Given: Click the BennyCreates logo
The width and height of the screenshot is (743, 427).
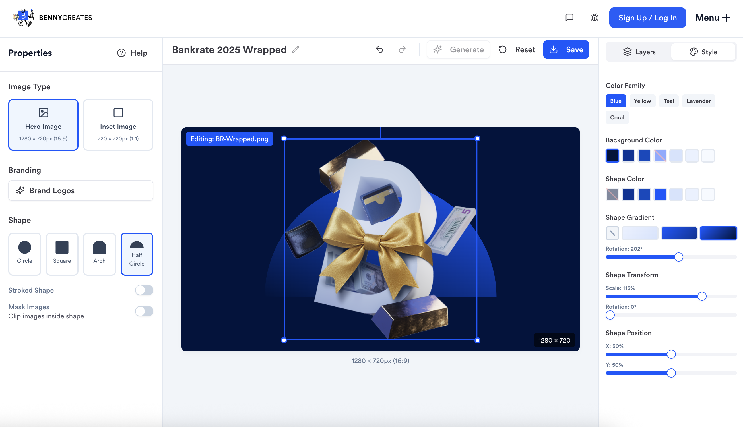Looking at the screenshot, I should coord(52,18).
